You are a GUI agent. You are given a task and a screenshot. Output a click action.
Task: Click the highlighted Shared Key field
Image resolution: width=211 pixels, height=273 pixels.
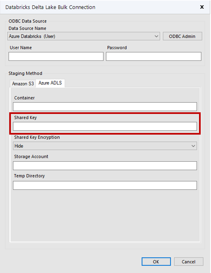click(x=105, y=126)
